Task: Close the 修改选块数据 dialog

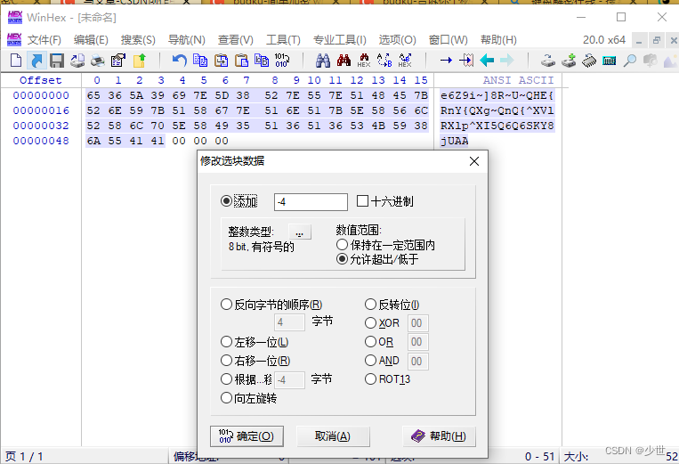Action: click(474, 161)
